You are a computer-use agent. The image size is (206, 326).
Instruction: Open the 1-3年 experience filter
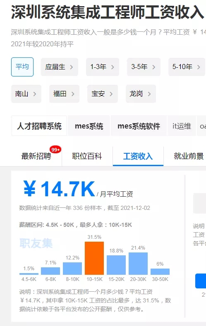click(103, 67)
